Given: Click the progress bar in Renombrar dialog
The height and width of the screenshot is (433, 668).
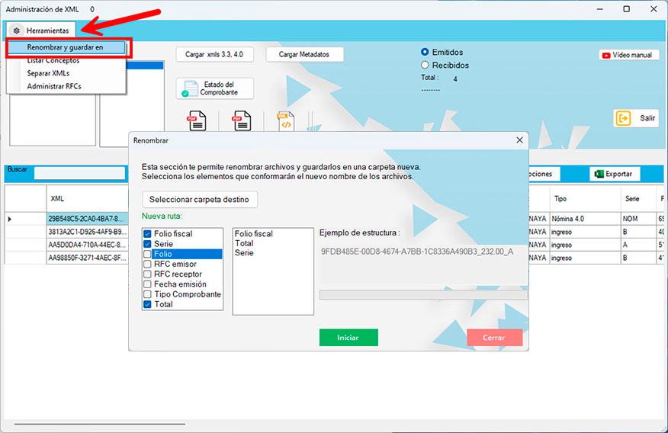Looking at the screenshot, I should pyautogui.click(x=422, y=294).
